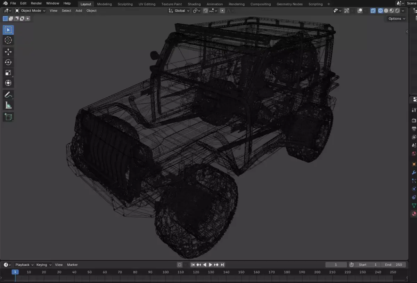Toggle proportional editing
Image resolution: width=417 pixels, height=283 pixels.
point(222,11)
